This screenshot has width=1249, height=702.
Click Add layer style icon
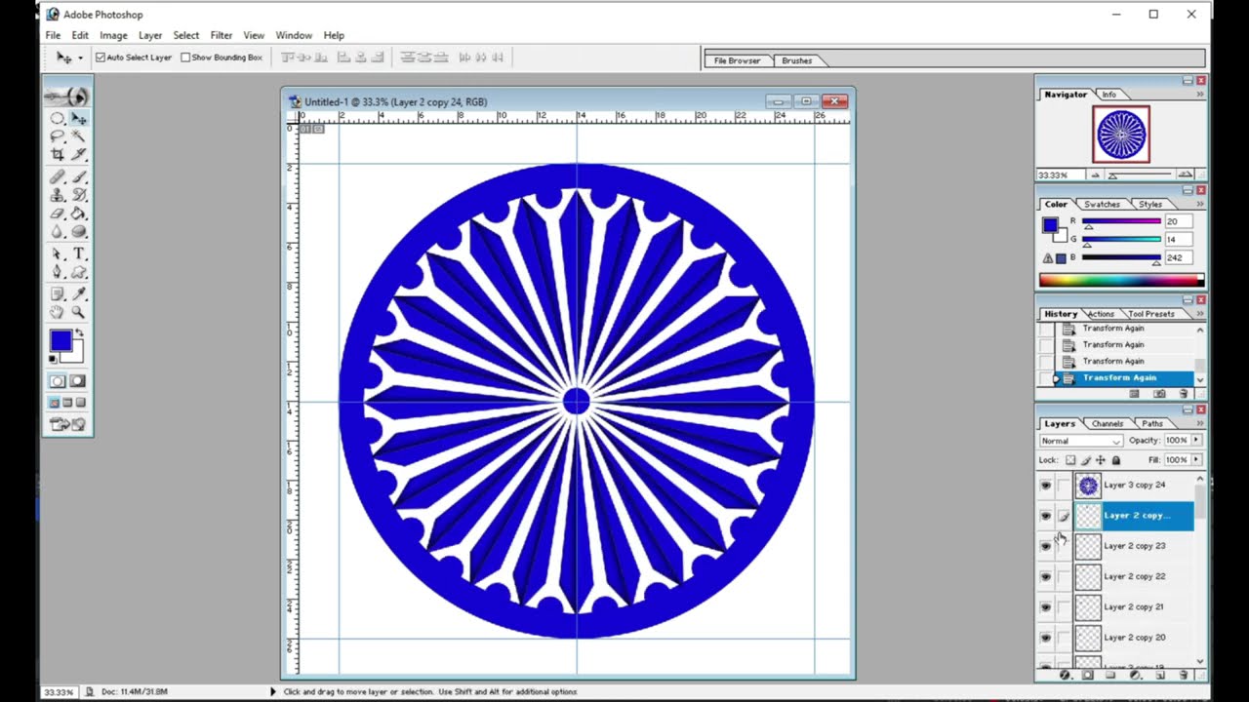click(x=1065, y=675)
